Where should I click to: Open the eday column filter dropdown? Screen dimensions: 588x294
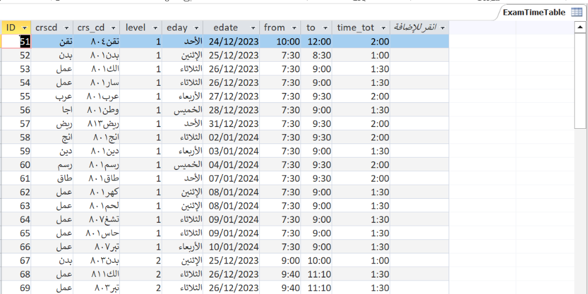[x=196, y=28]
